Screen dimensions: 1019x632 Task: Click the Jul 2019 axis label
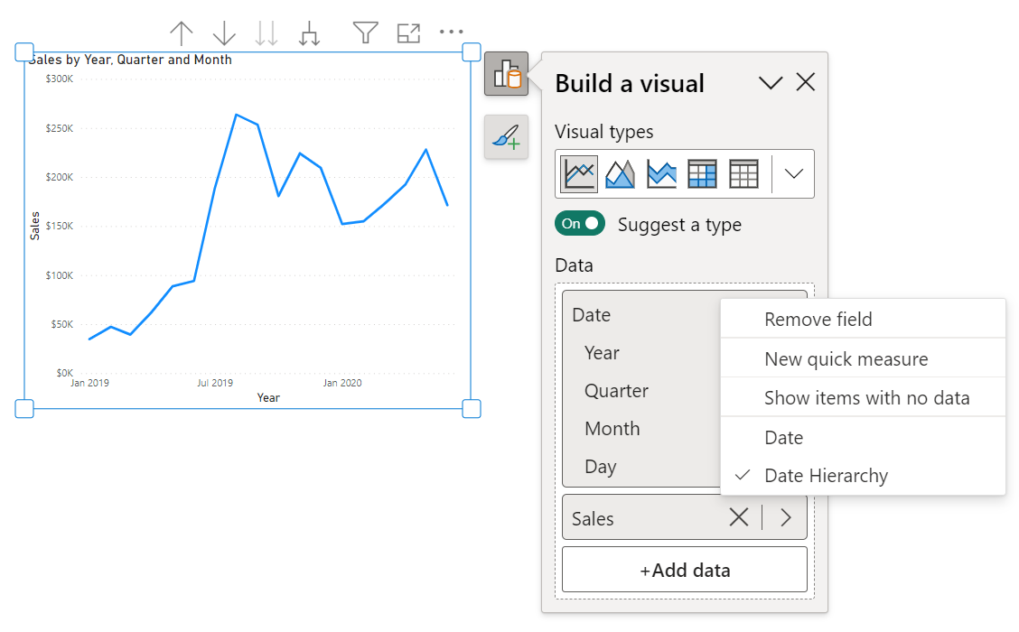click(x=215, y=383)
